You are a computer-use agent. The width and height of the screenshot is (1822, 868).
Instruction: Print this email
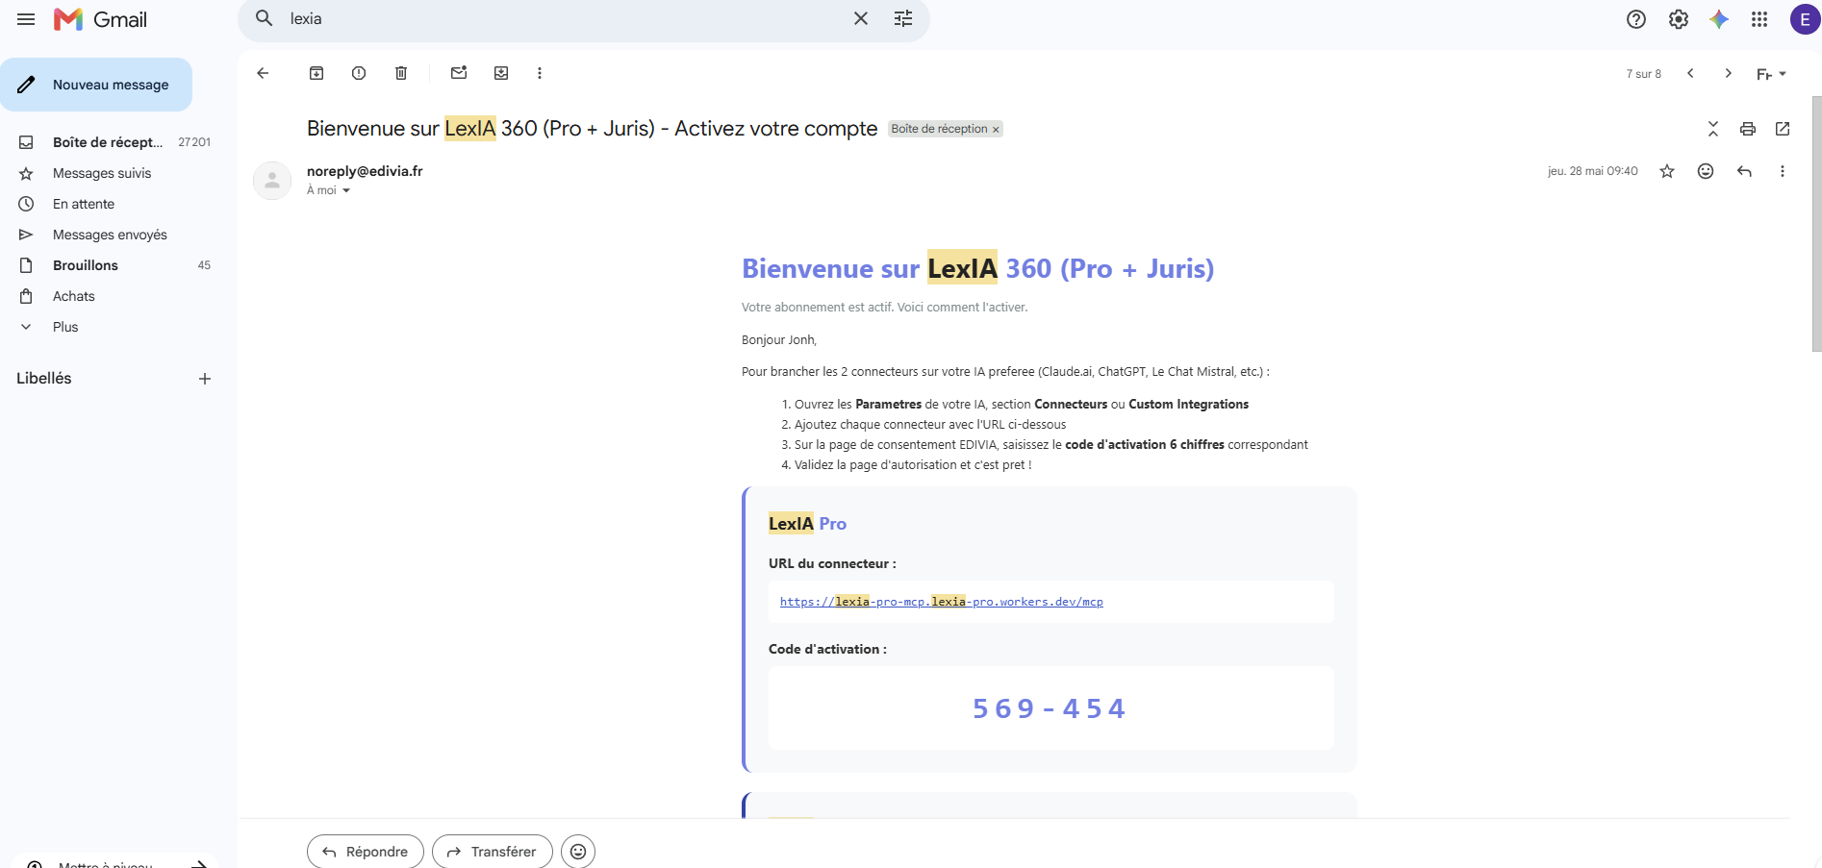coord(1748,129)
